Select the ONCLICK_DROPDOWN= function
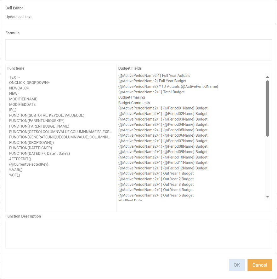Viewport: 277px width, 279px height. pos(29,83)
